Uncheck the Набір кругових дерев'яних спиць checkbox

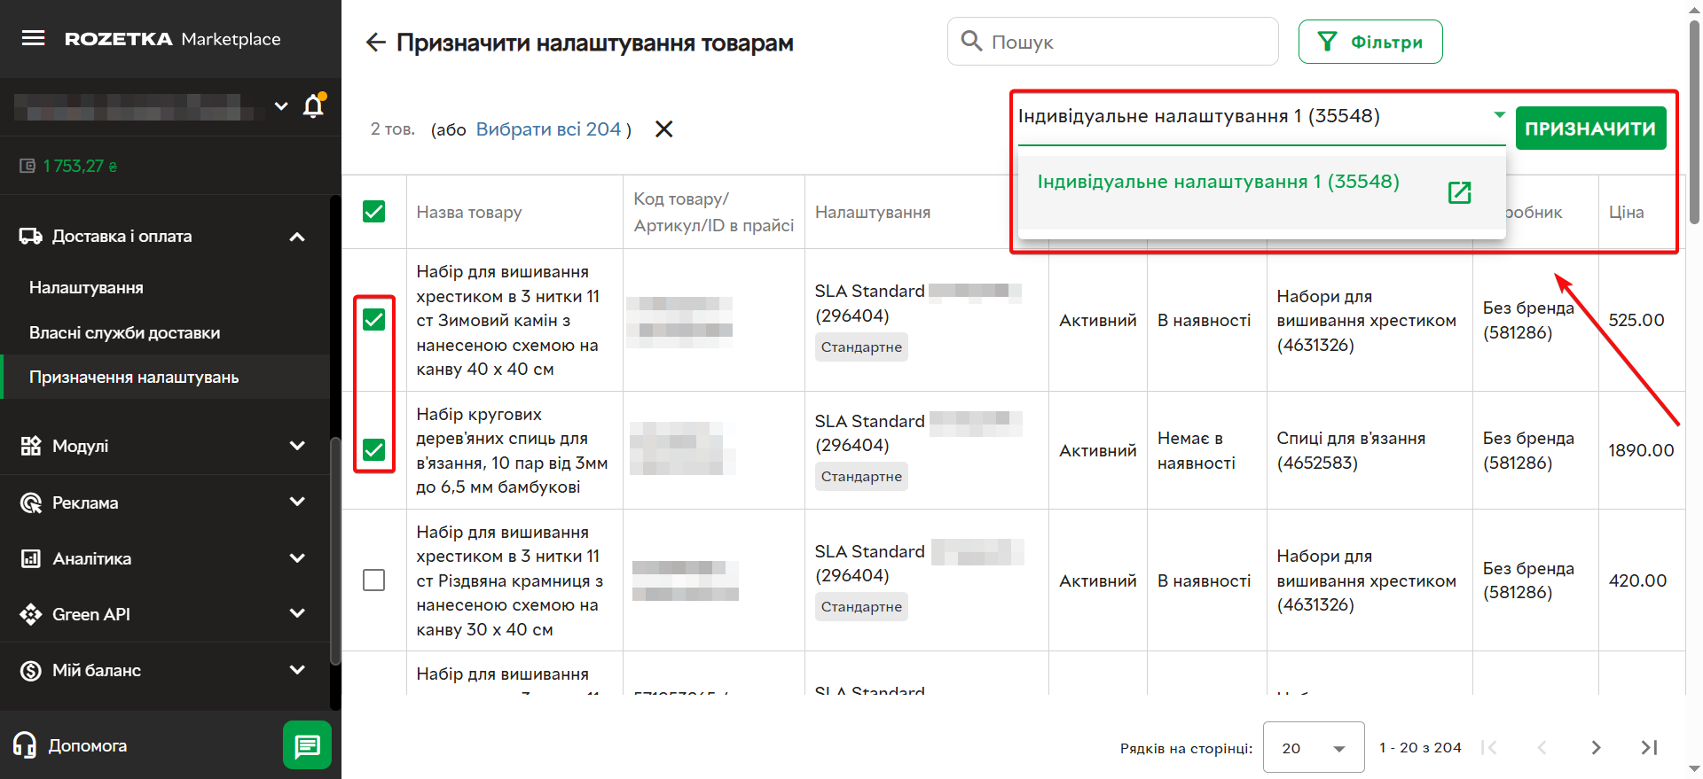(x=374, y=450)
